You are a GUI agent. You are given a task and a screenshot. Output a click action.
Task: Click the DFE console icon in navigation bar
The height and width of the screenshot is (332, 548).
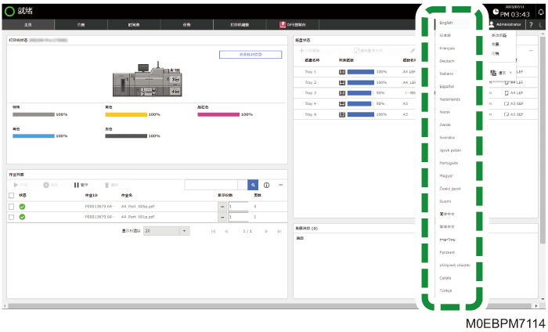[283, 24]
